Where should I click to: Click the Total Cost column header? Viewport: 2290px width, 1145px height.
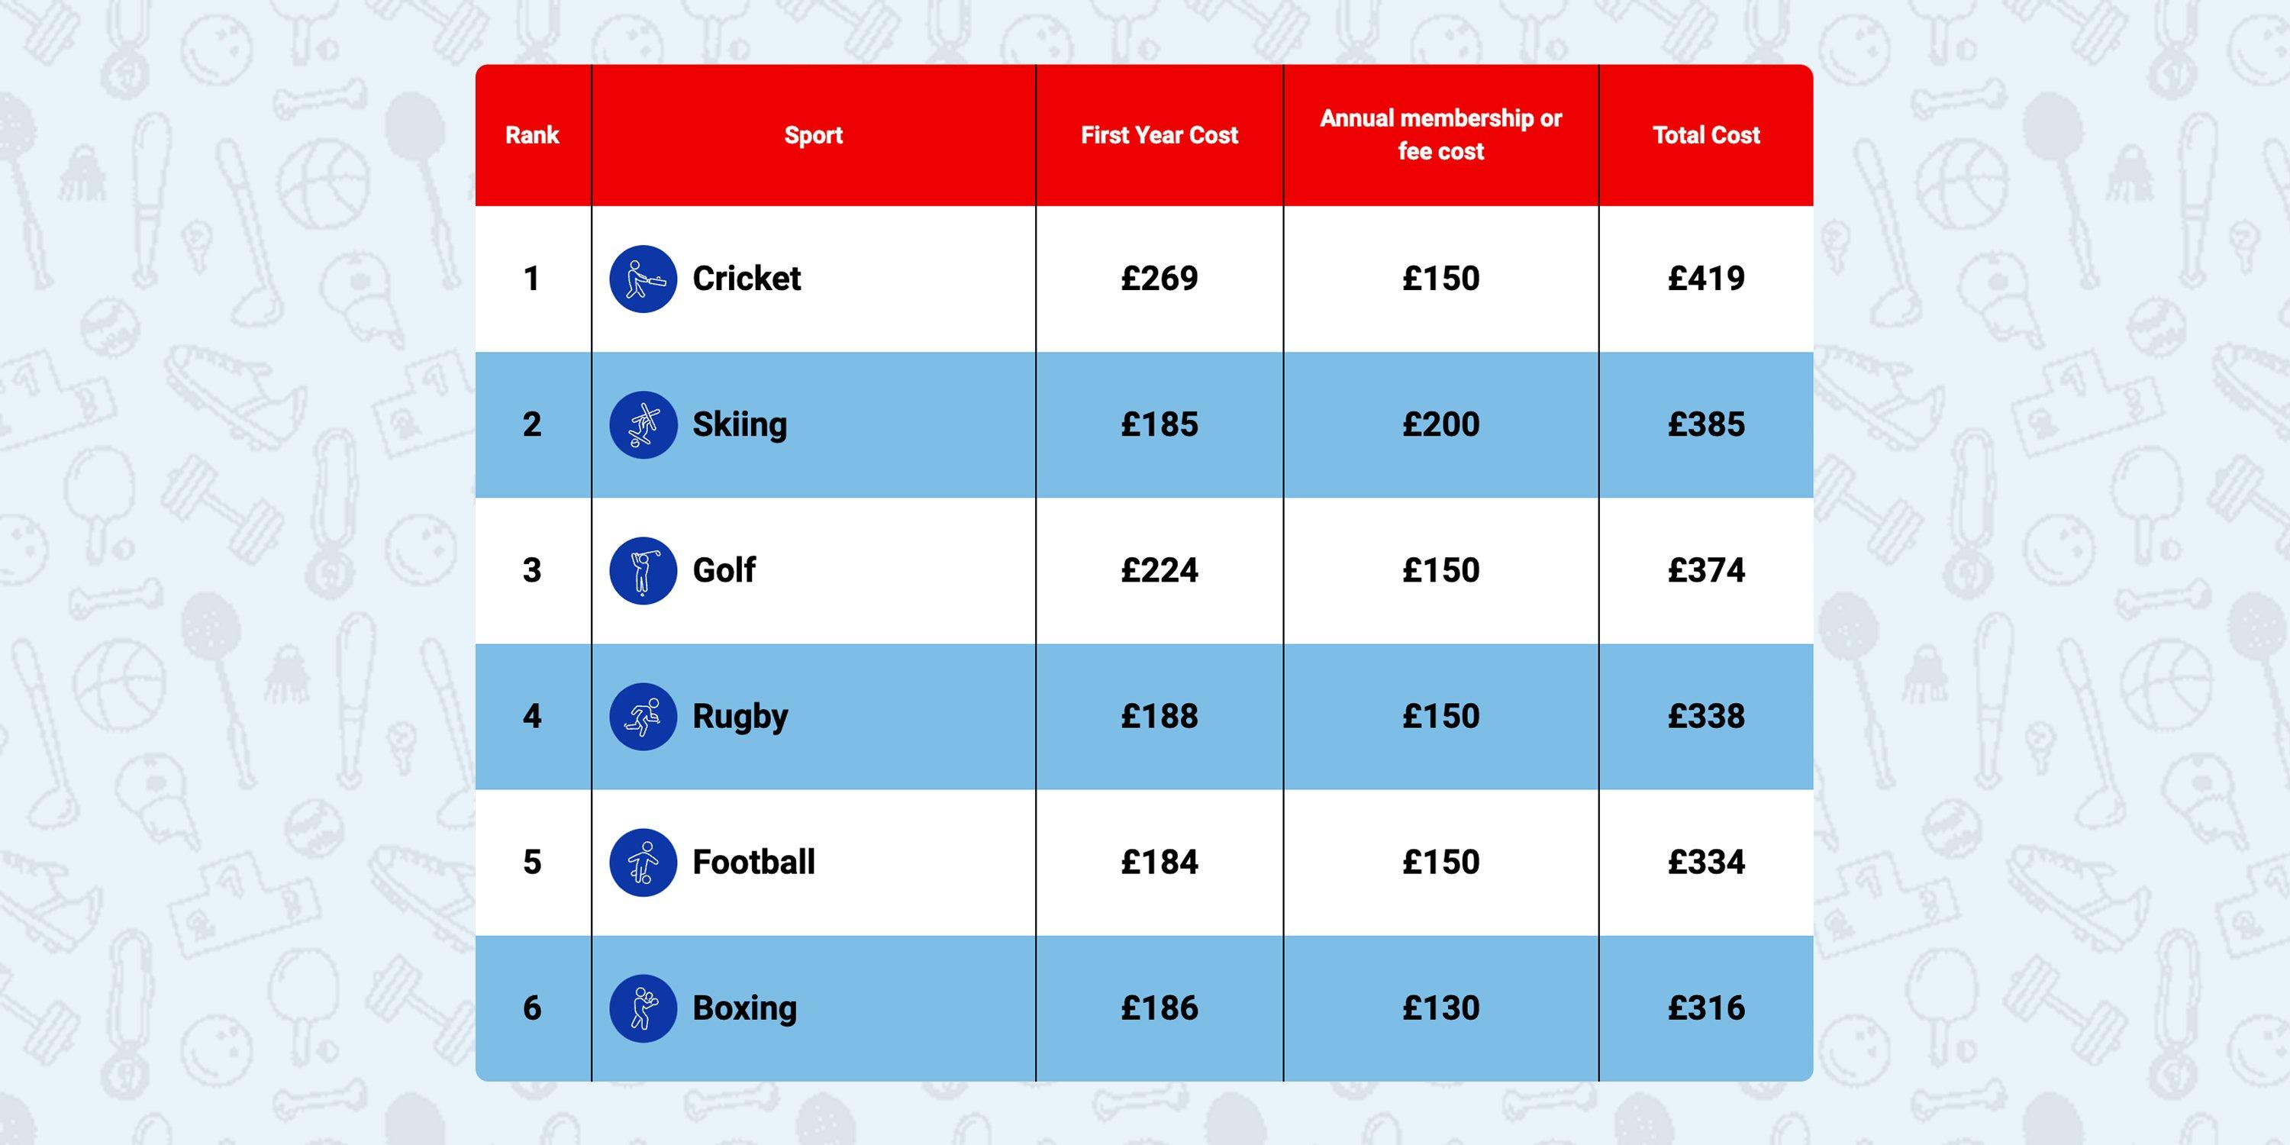click(x=1705, y=135)
